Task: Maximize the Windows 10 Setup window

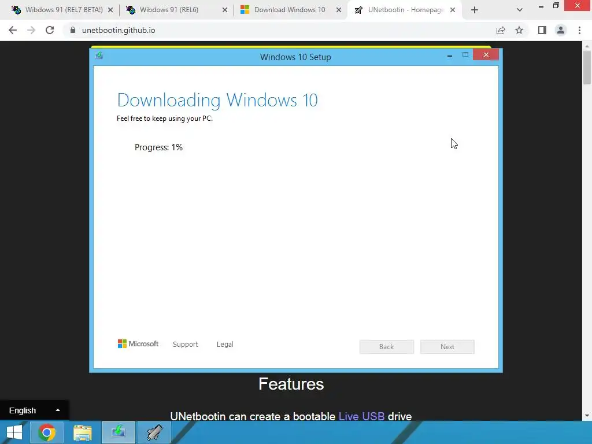Action: point(465,55)
